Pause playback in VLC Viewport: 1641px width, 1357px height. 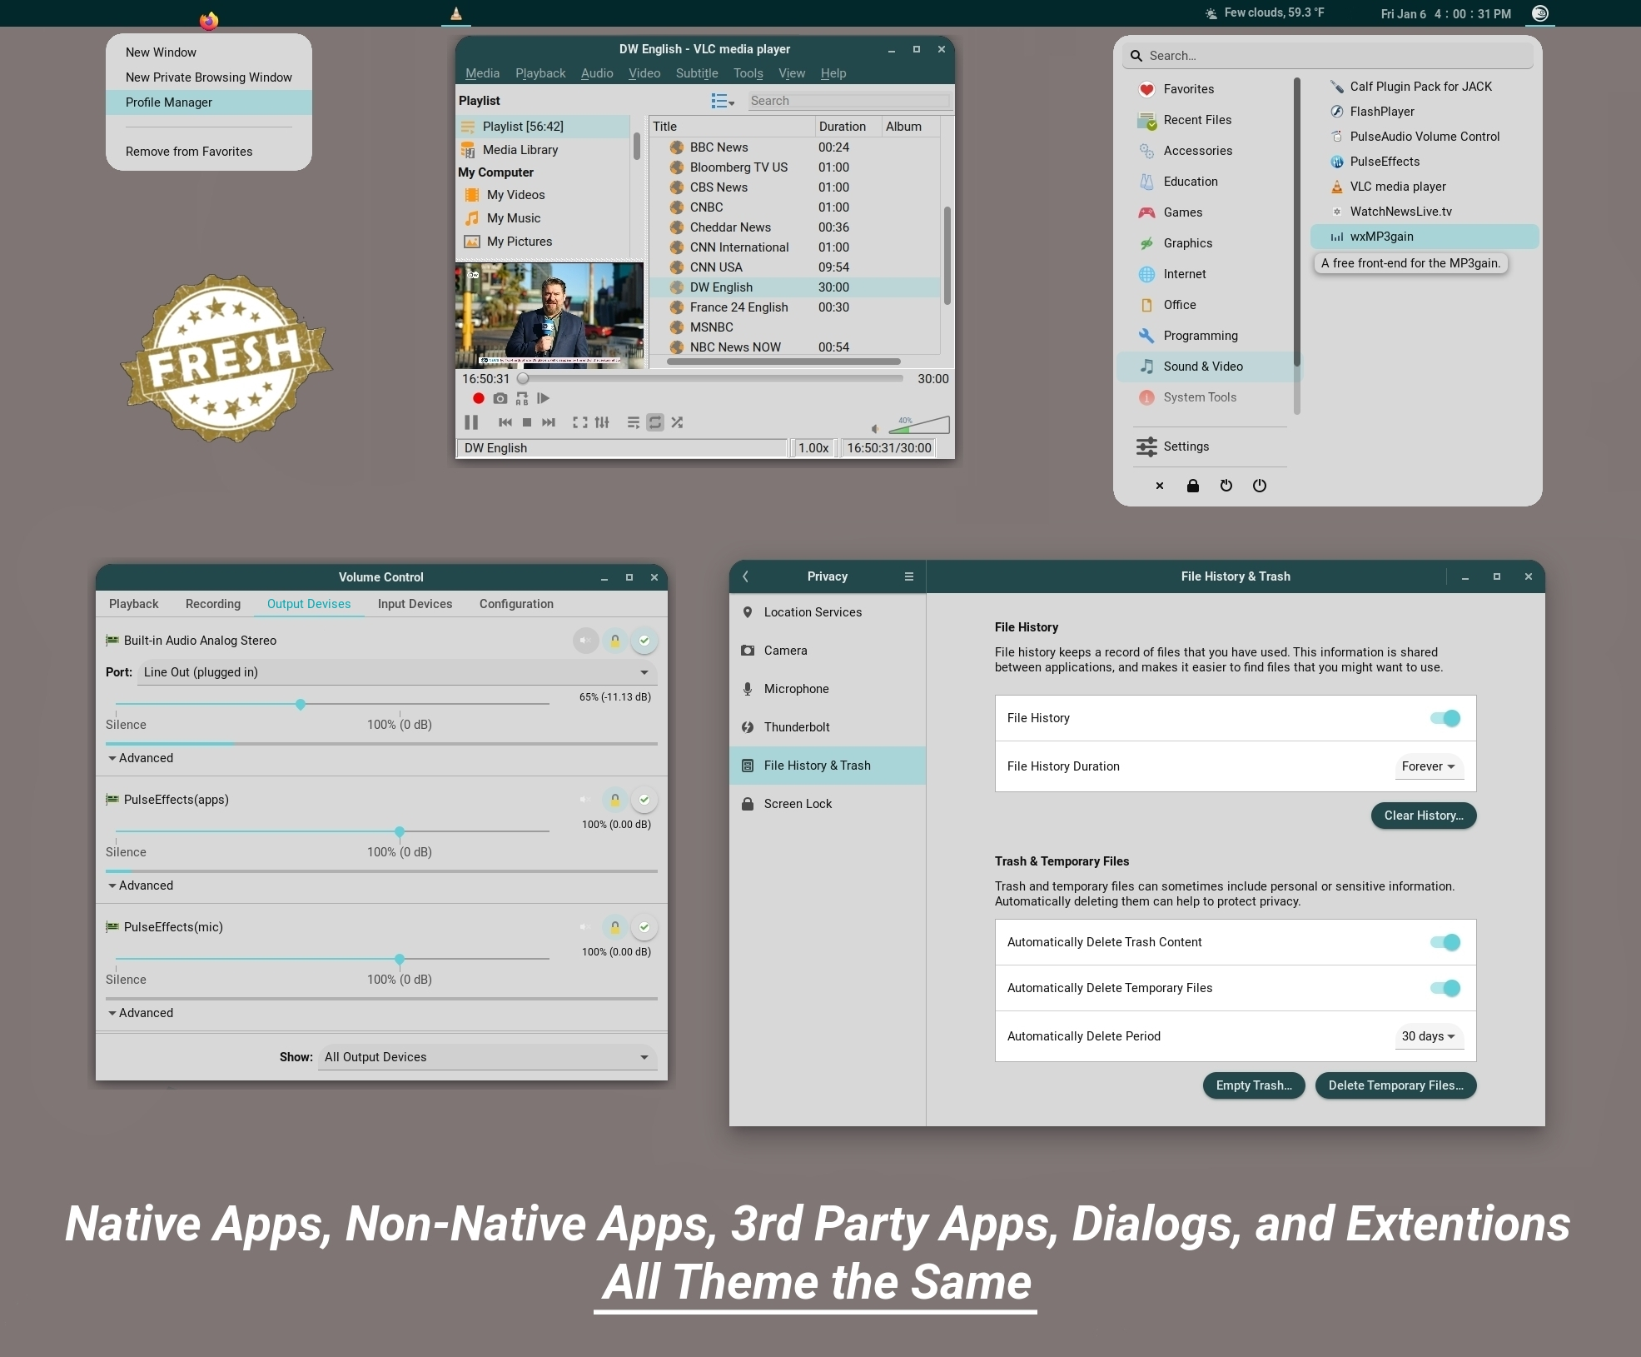(x=471, y=422)
